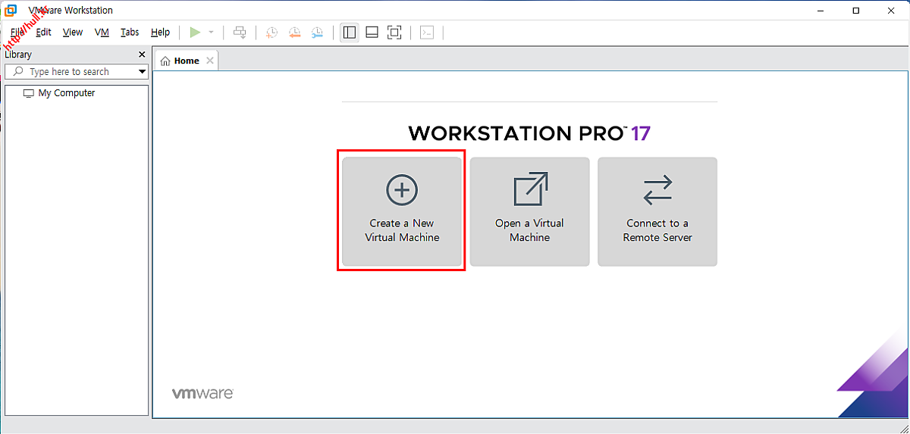Click the Power On play icon
This screenshot has width=910, height=434.
195,32
